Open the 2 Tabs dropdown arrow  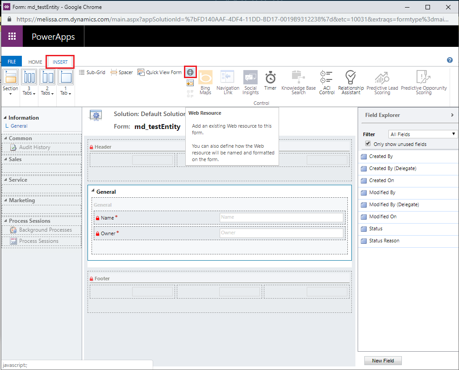click(52, 94)
